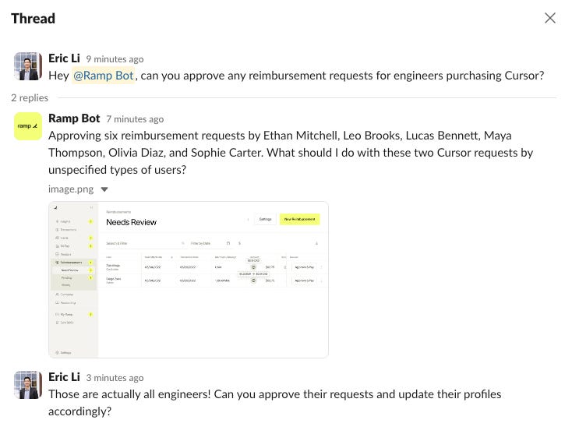
Task: Click Eric Li's name on the first message
Action: [64, 58]
